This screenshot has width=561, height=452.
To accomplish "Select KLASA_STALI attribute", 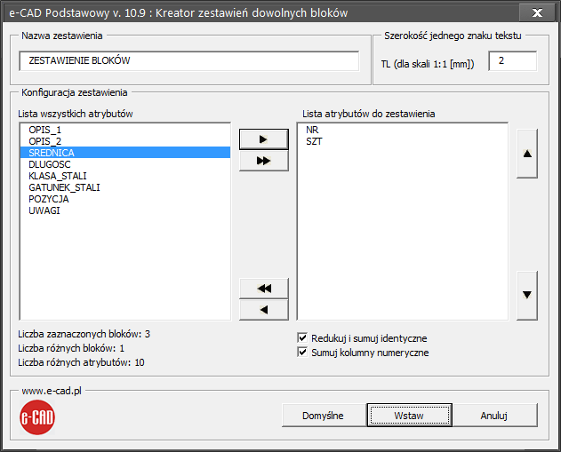I will click(x=125, y=176).
